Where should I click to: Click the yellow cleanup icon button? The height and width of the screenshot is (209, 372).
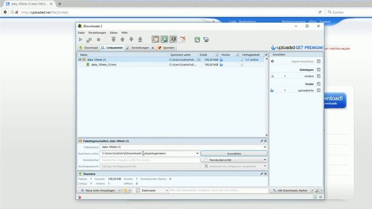click(126, 190)
